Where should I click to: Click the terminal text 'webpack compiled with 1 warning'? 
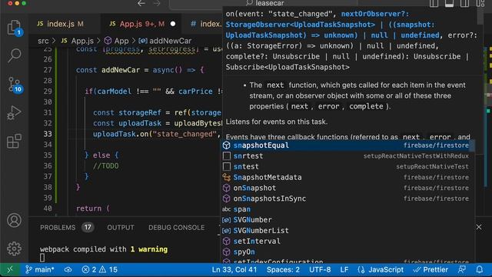(104, 249)
